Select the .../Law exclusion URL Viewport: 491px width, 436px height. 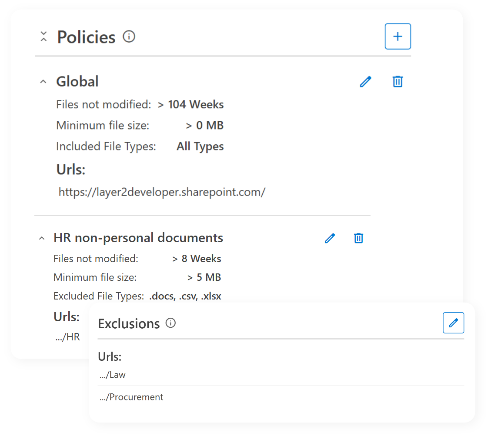(x=112, y=374)
